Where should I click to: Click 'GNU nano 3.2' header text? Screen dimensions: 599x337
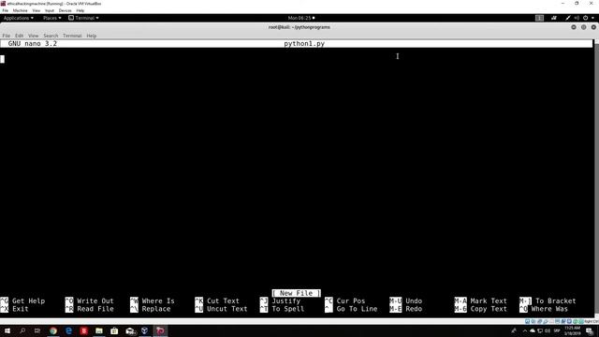click(x=33, y=44)
